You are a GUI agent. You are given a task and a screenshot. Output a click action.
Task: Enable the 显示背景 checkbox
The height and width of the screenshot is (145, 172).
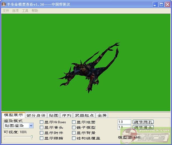pyautogui.click(x=74, y=133)
